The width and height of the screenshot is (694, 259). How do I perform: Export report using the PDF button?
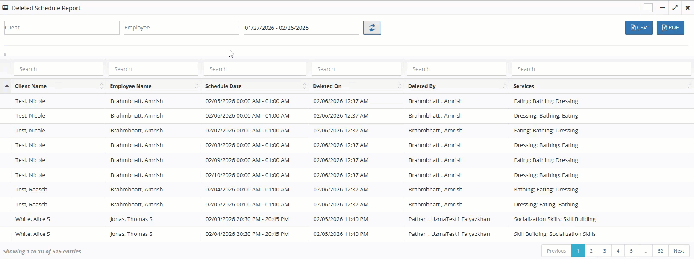point(670,28)
